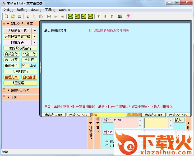Click the yellow arrow 1 toolbar icon
The width and height of the screenshot is (194, 156).
pyautogui.click(x=71, y=16)
